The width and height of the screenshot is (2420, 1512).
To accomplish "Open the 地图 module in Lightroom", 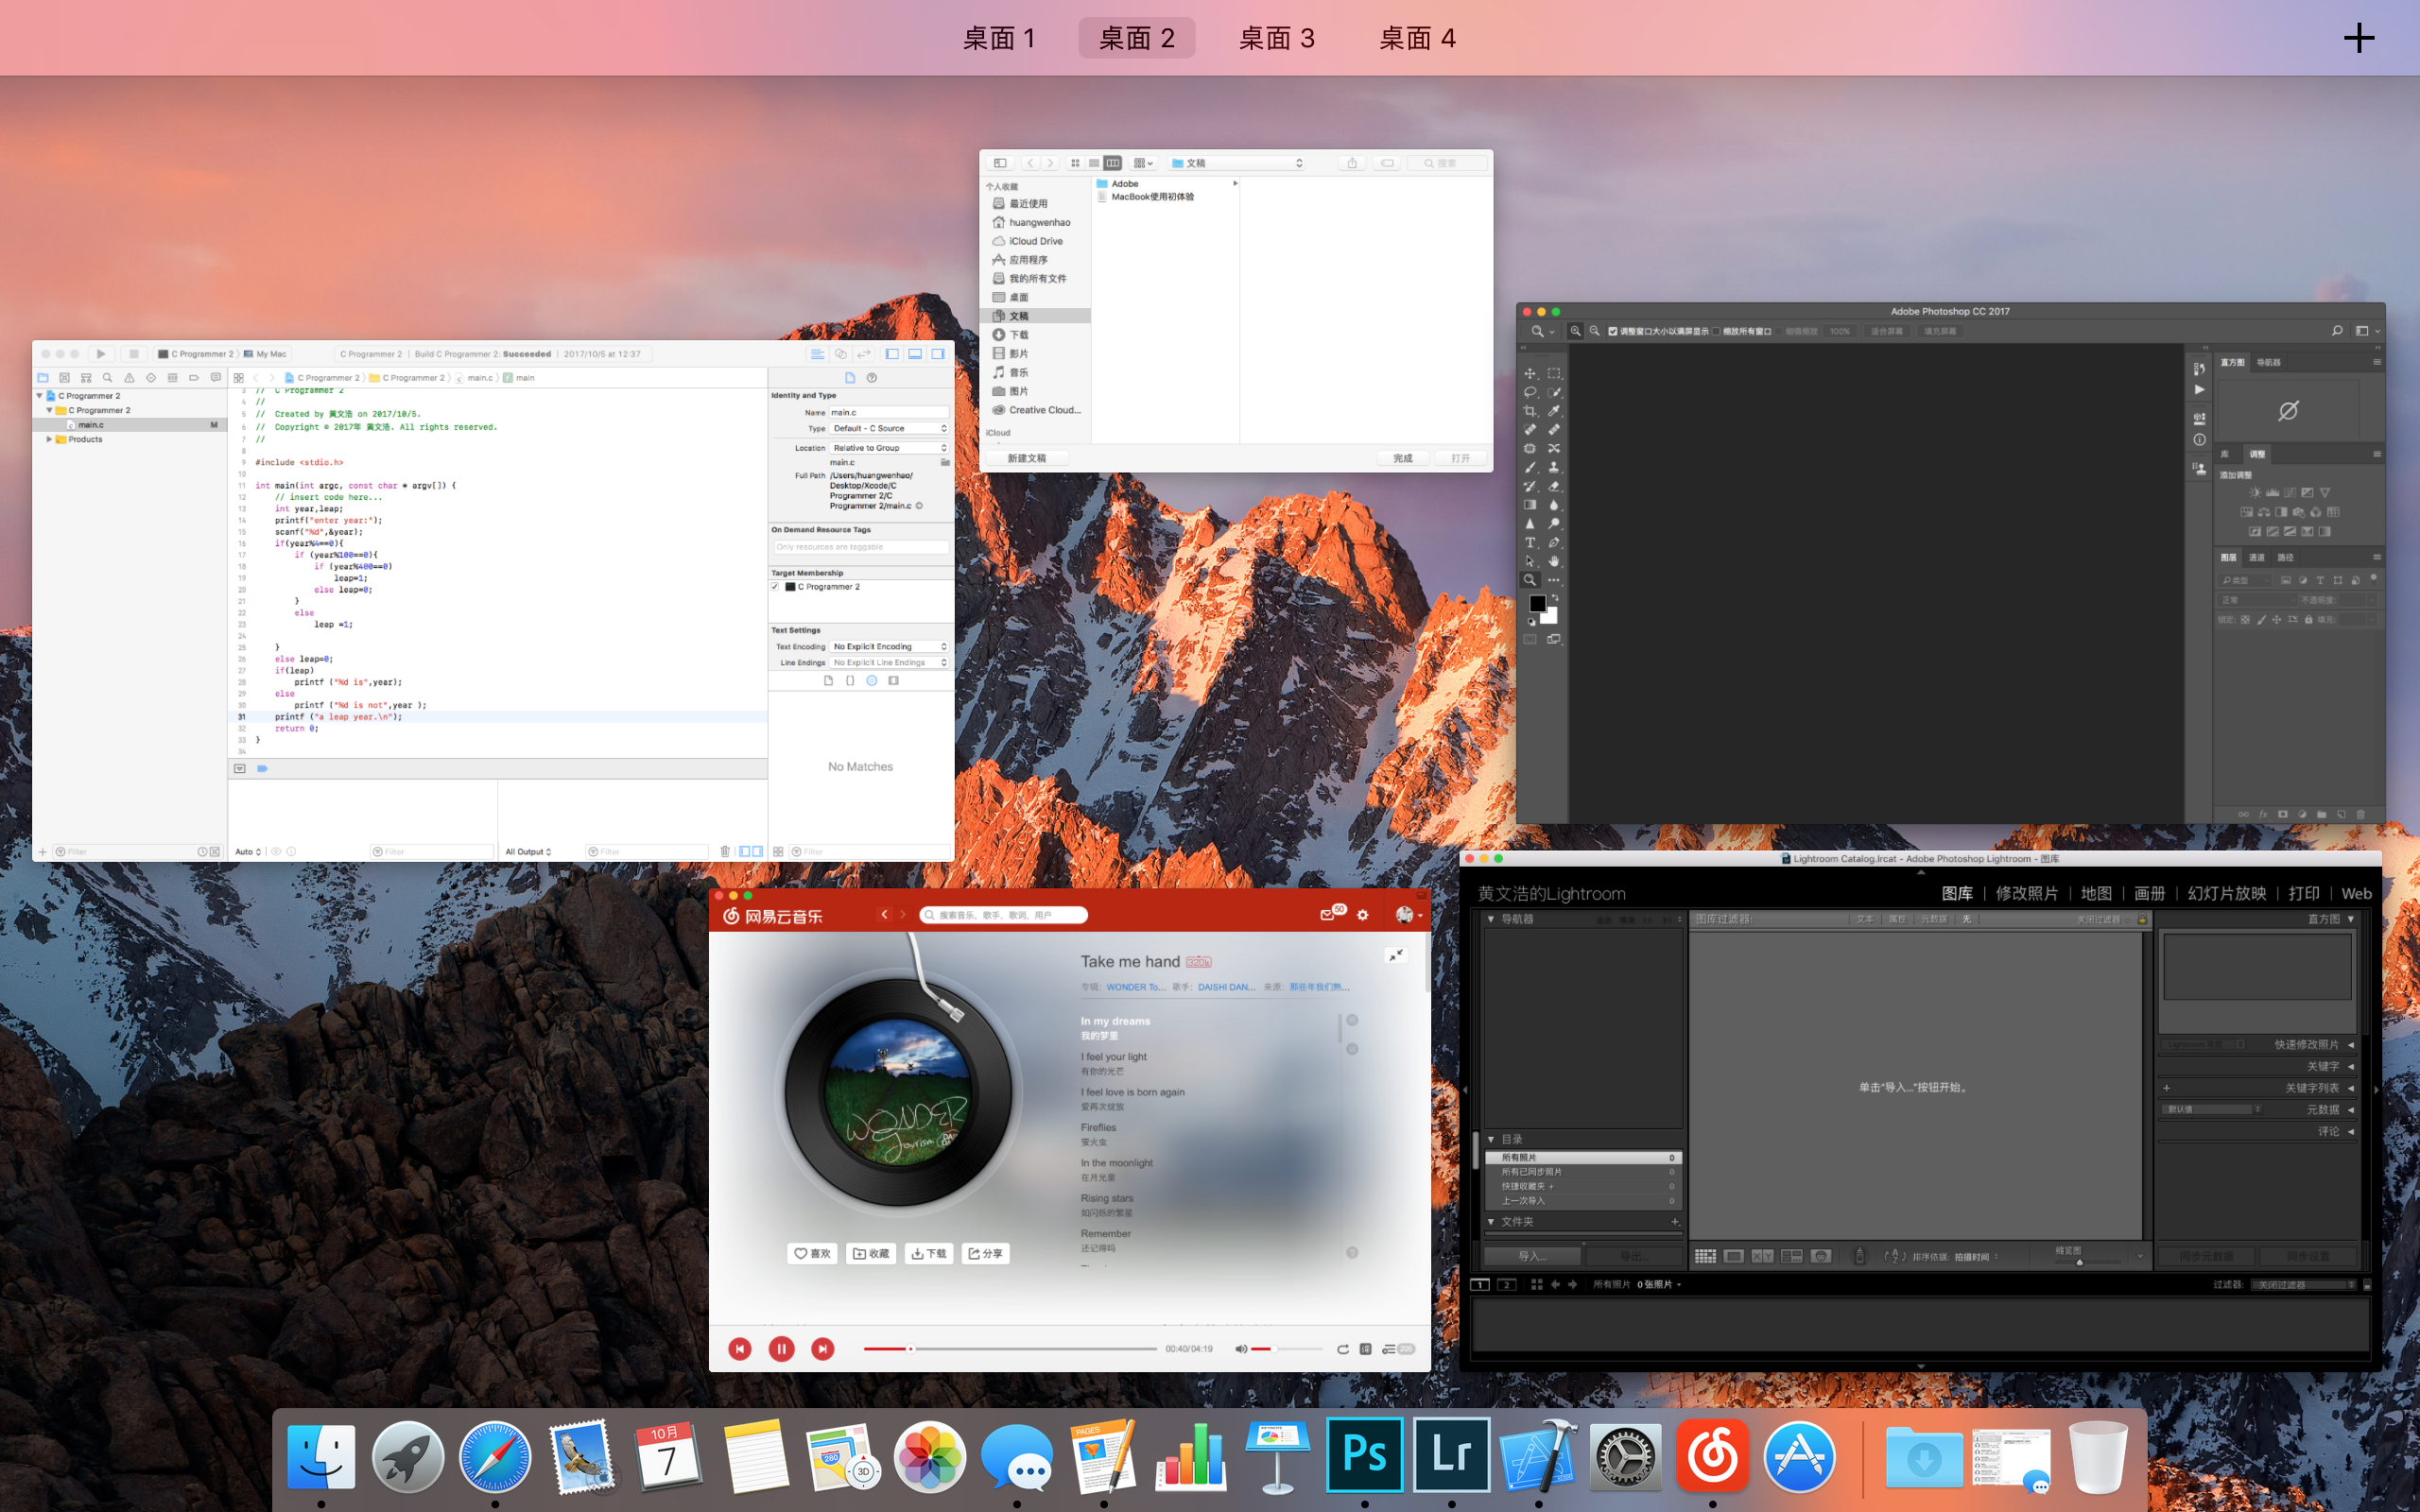I will [x=2096, y=893].
